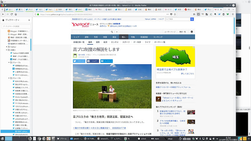Viewport: 251px width, 141px height.
Task: Open the KDE application launcher in the taskbar
Action: tap(2, 139)
